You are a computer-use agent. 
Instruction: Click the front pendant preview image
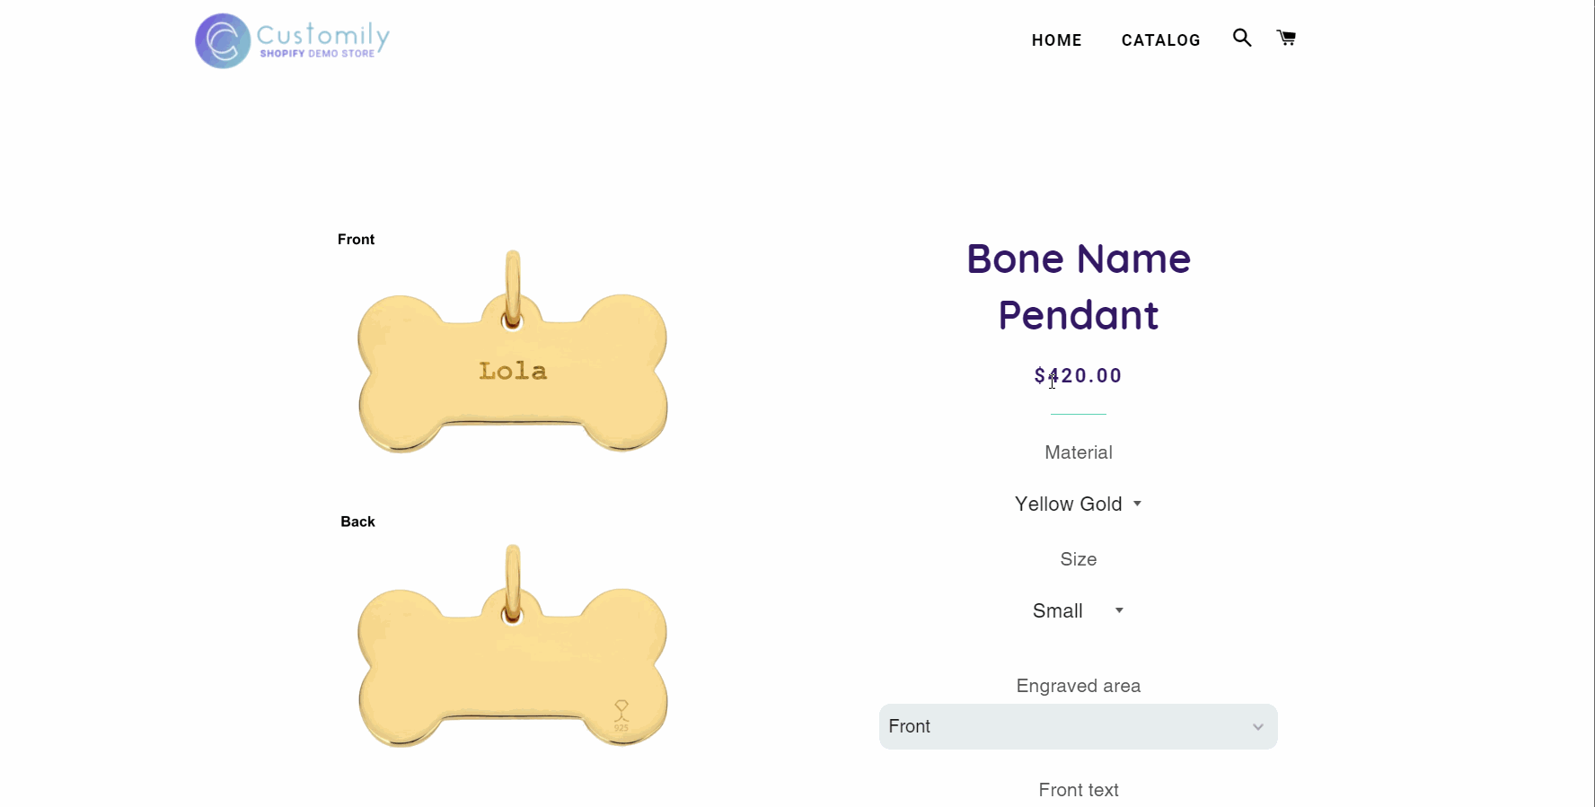513,359
